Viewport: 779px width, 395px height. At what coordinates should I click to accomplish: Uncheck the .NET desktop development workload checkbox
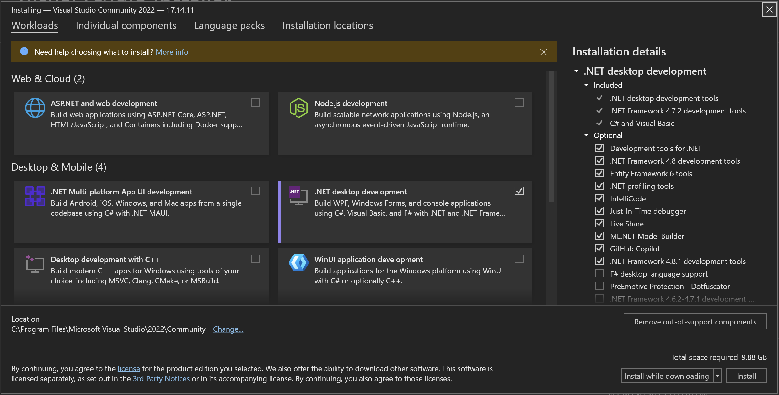(x=519, y=191)
